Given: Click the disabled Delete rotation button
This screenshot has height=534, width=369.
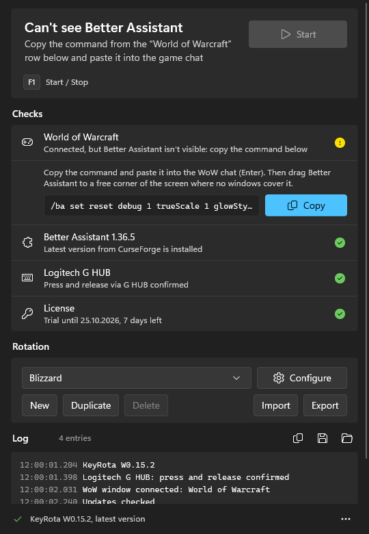Looking at the screenshot, I should (146, 405).
